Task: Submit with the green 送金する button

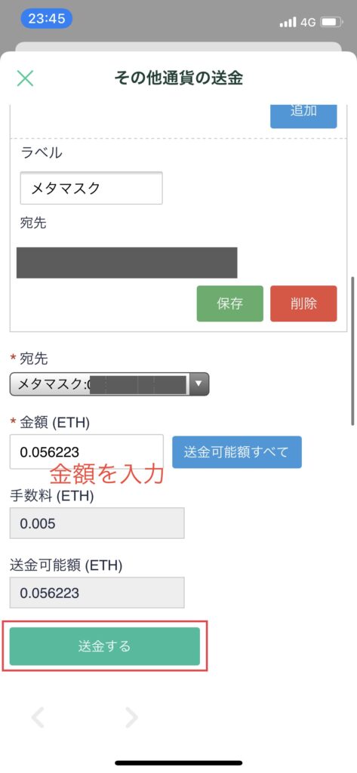Action: point(105,646)
